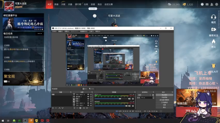Open the help question mark icon in game header
This screenshot has height=123, width=220.
[202, 4]
